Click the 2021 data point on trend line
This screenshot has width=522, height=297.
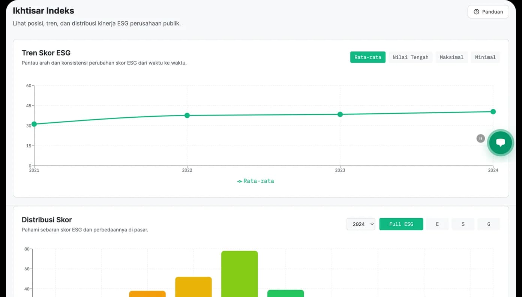click(x=34, y=124)
